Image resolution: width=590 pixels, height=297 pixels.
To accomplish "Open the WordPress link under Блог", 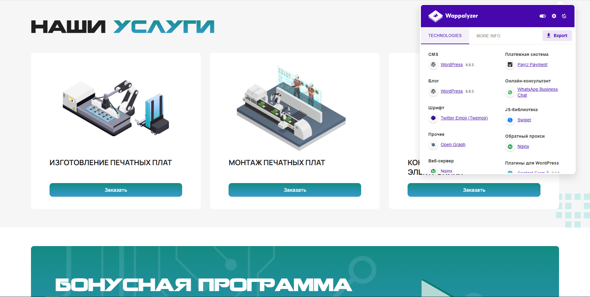I will (x=452, y=91).
